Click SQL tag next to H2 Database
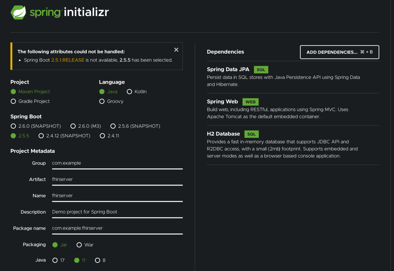Screen dimensions: 394x271 click(x=252, y=134)
